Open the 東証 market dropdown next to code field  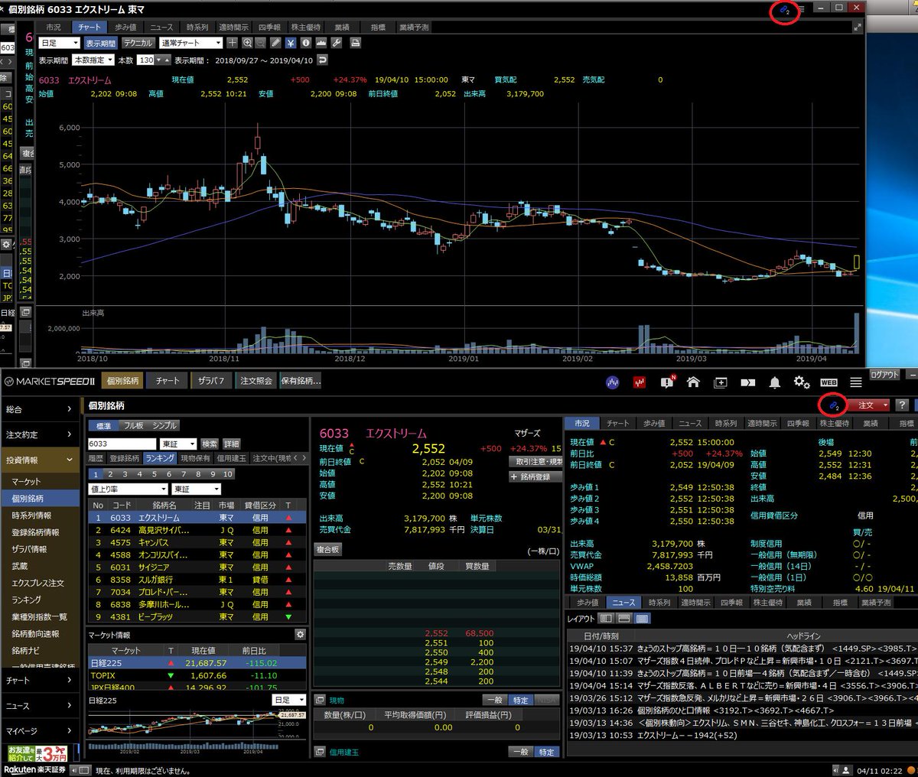coord(178,444)
